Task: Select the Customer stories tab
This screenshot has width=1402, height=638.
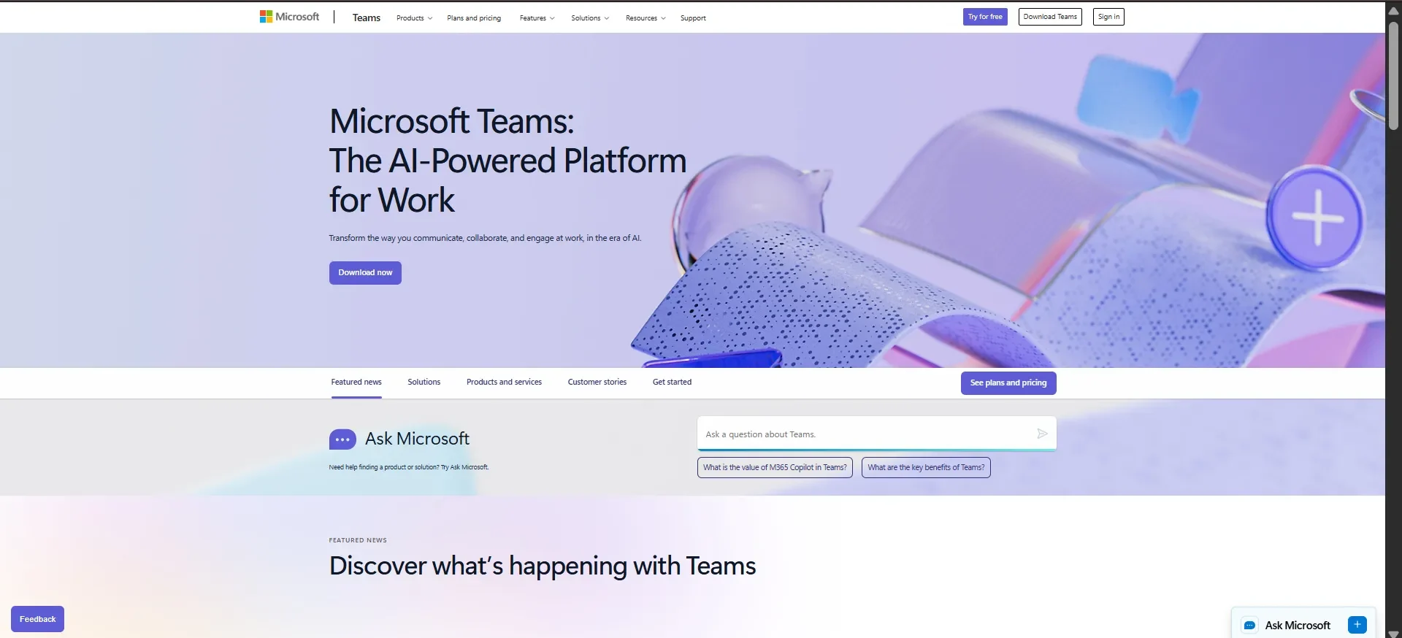Action: click(597, 383)
